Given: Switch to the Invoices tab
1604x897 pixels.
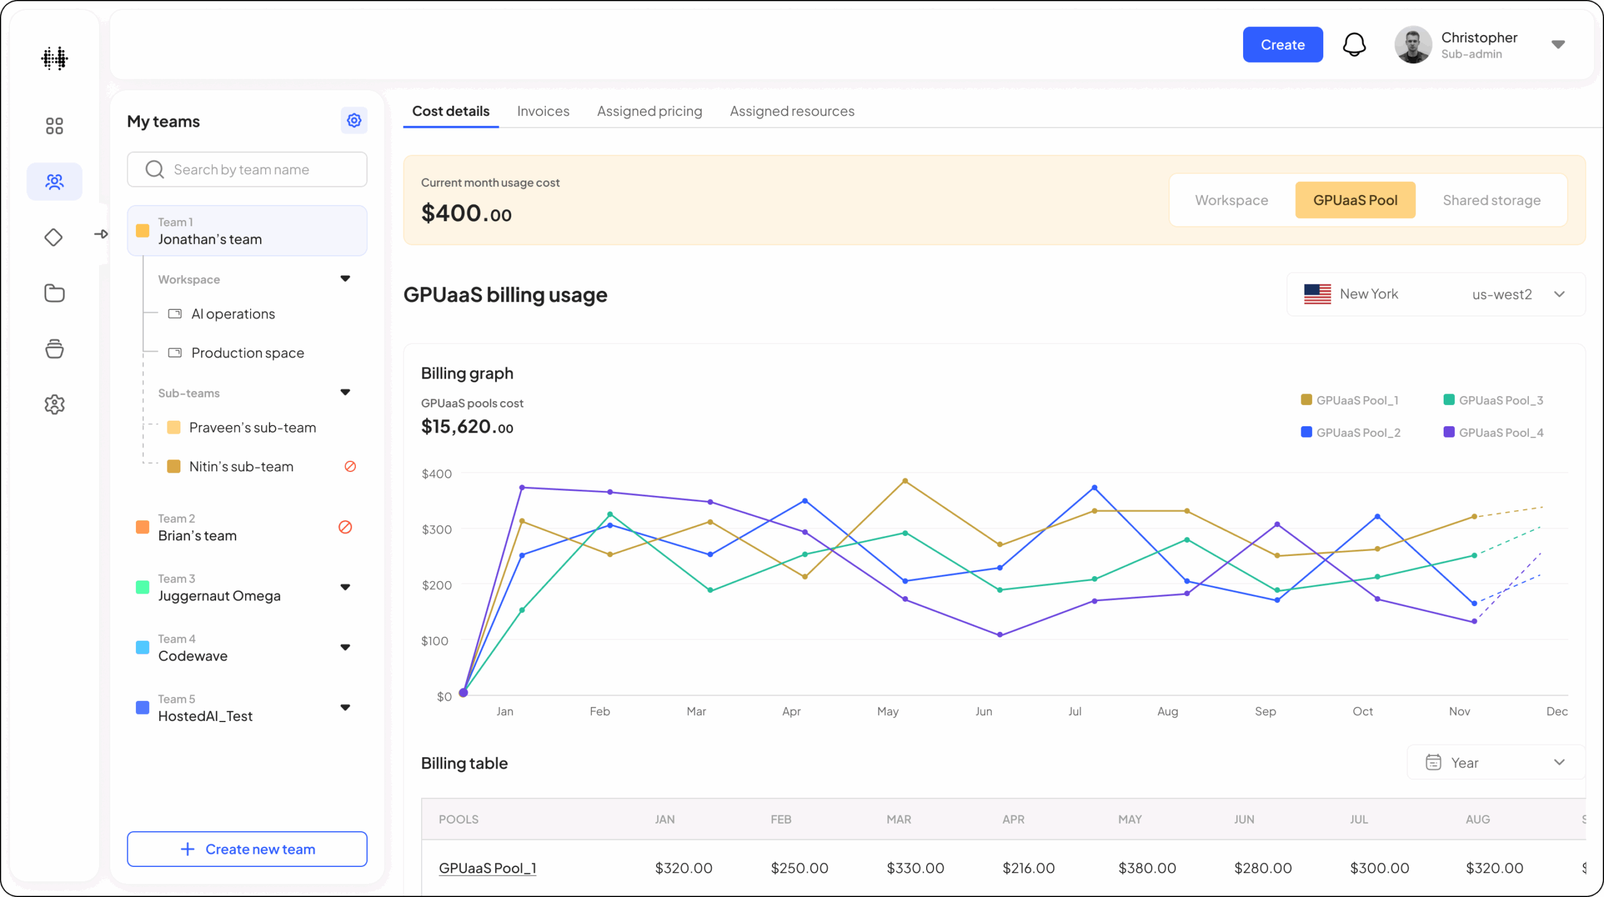Looking at the screenshot, I should (543, 111).
